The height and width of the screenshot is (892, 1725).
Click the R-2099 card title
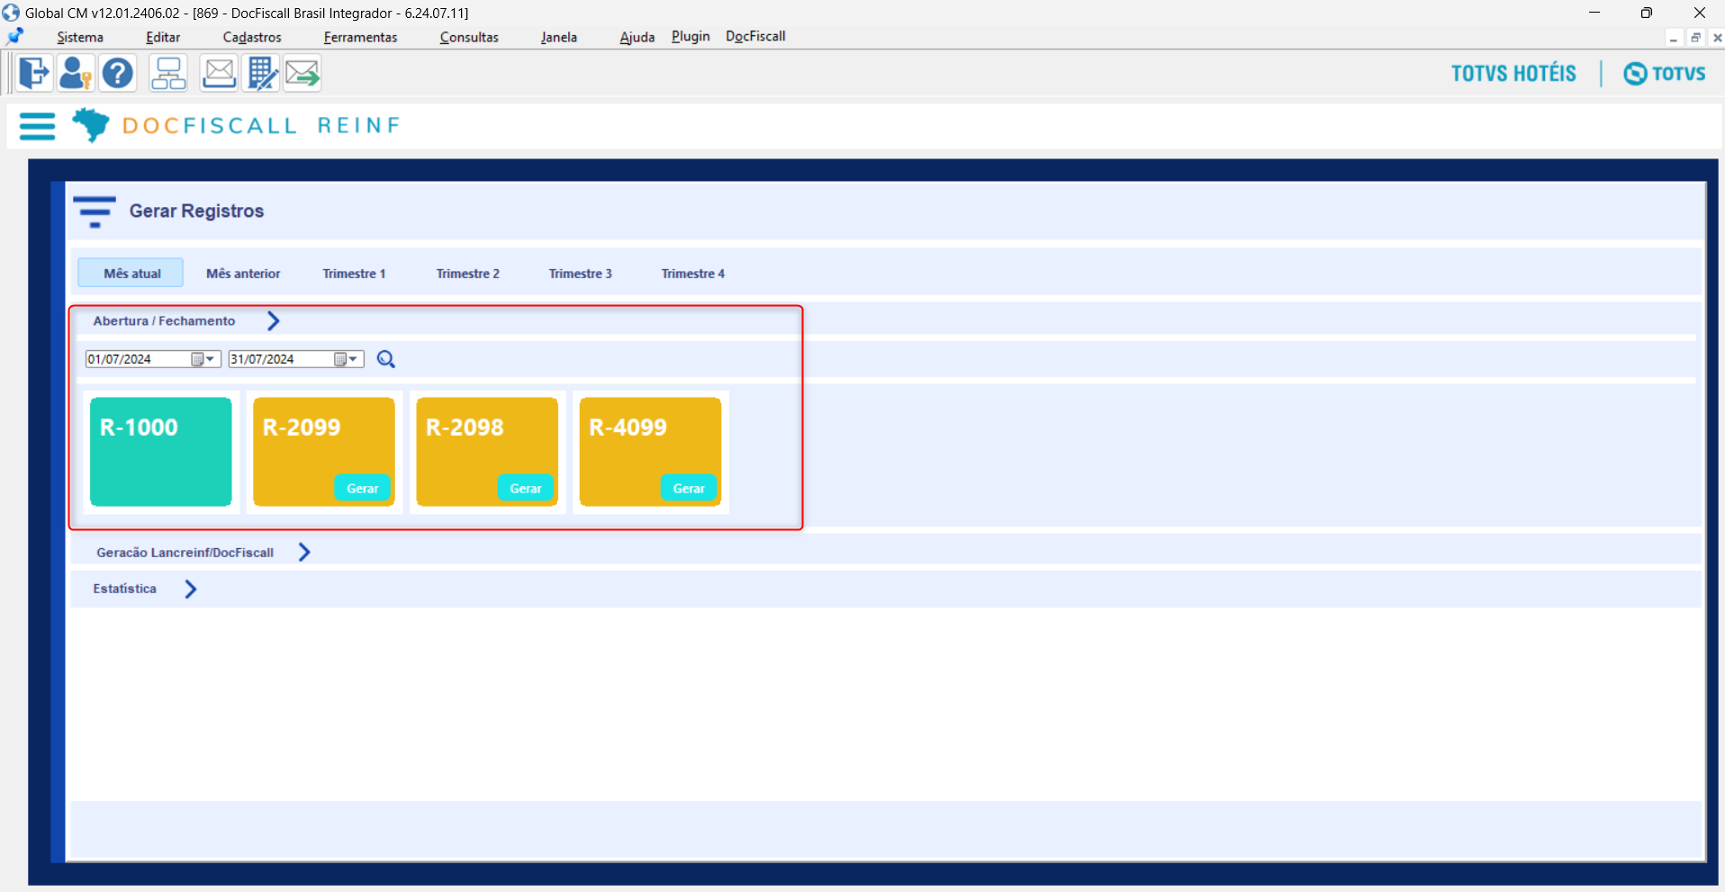point(302,428)
